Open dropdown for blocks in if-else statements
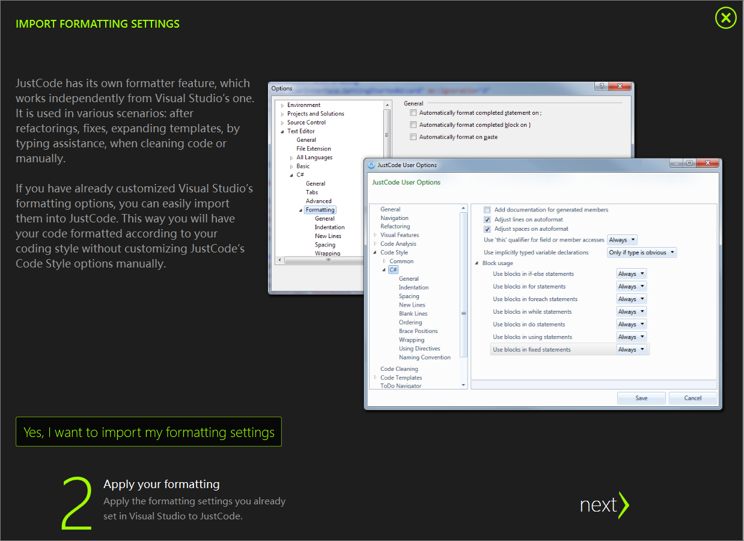744x541 pixels. click(x=631, y=274)
